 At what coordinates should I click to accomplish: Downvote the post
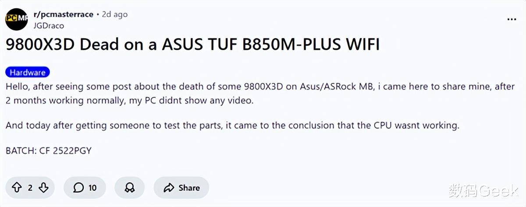click(43, 188)
